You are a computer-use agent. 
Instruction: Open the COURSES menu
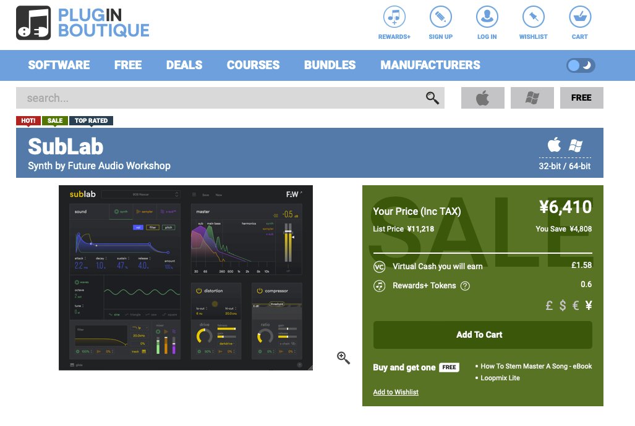click(x=253, y=65)
